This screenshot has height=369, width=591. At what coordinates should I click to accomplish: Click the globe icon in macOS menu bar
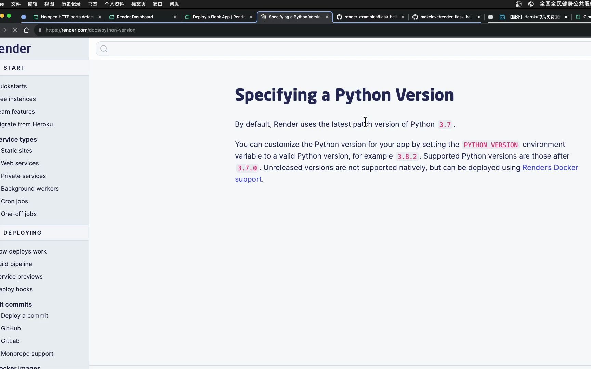pos(531,4)
